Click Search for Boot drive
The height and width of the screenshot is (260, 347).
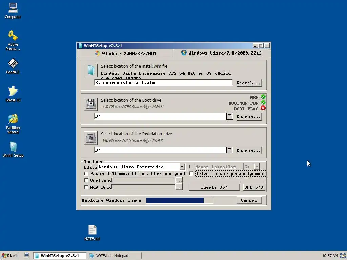(249, 117)
